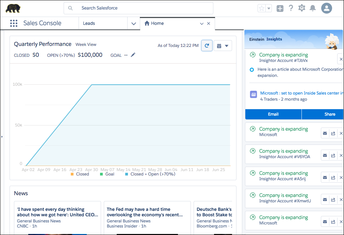Open the United CEO news article
The width and height of the screenshot is (344, 235).
58,212
